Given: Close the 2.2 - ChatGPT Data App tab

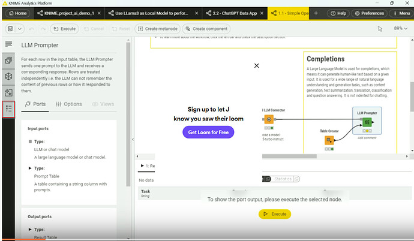Looking at the screenshot, I should point(262,13).
